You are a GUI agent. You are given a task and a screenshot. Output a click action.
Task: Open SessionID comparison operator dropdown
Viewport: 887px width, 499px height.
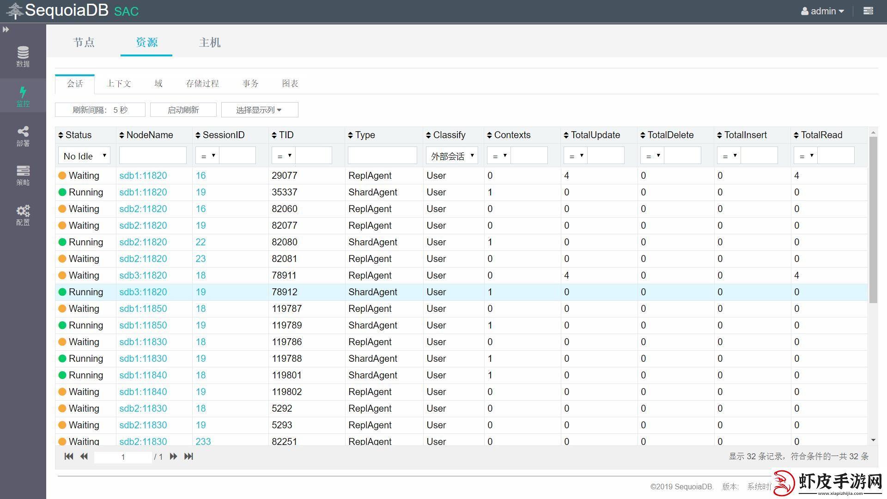point(207,156)
